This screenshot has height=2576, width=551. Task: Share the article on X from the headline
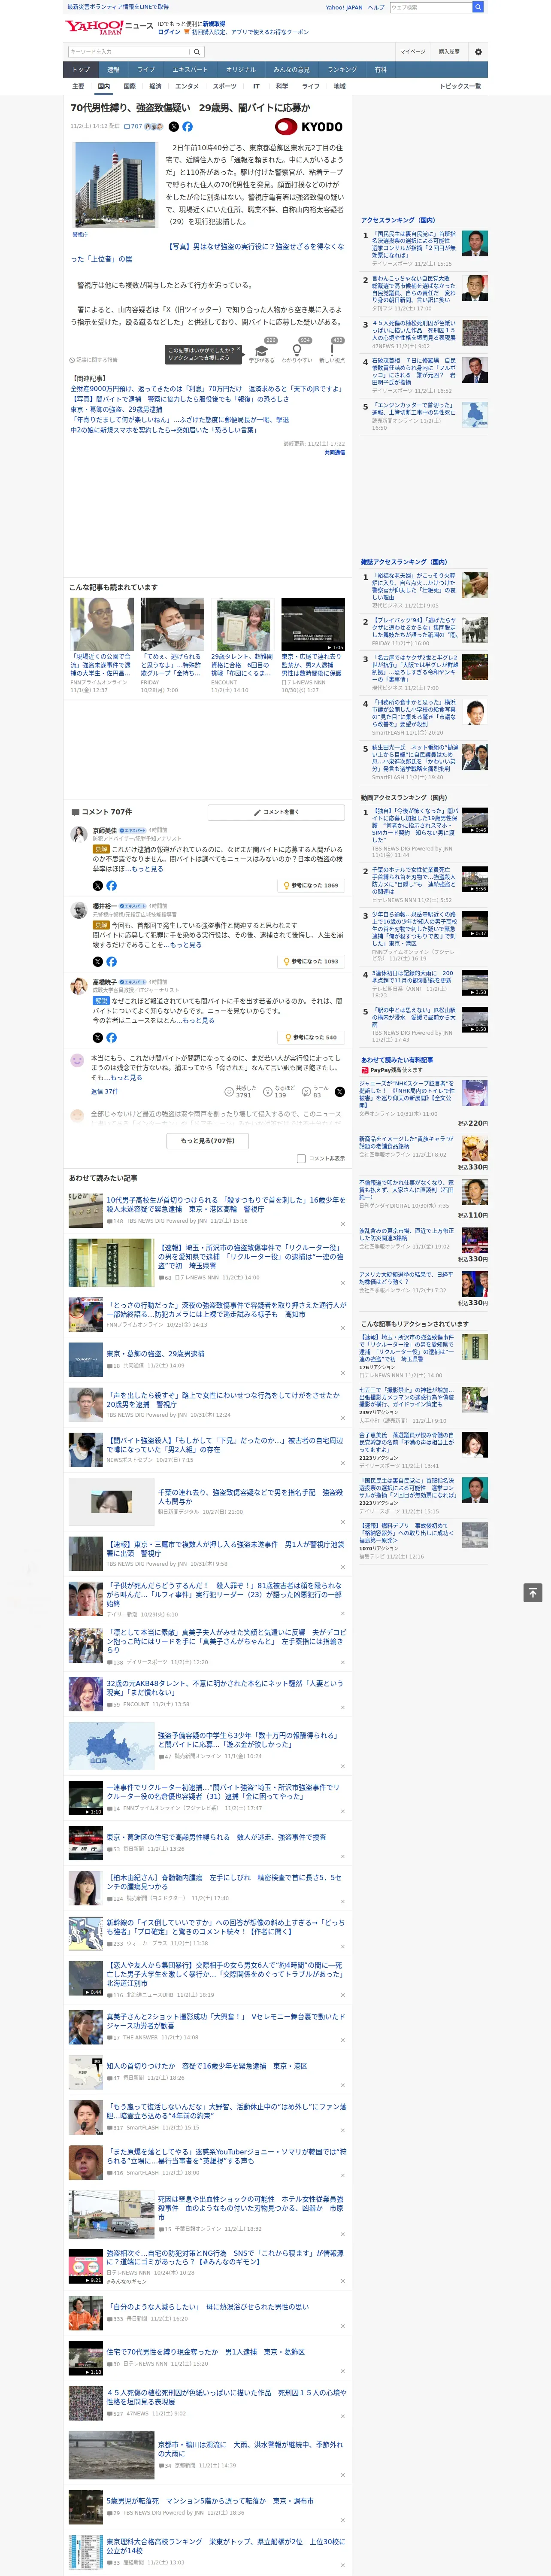point(174,127)
